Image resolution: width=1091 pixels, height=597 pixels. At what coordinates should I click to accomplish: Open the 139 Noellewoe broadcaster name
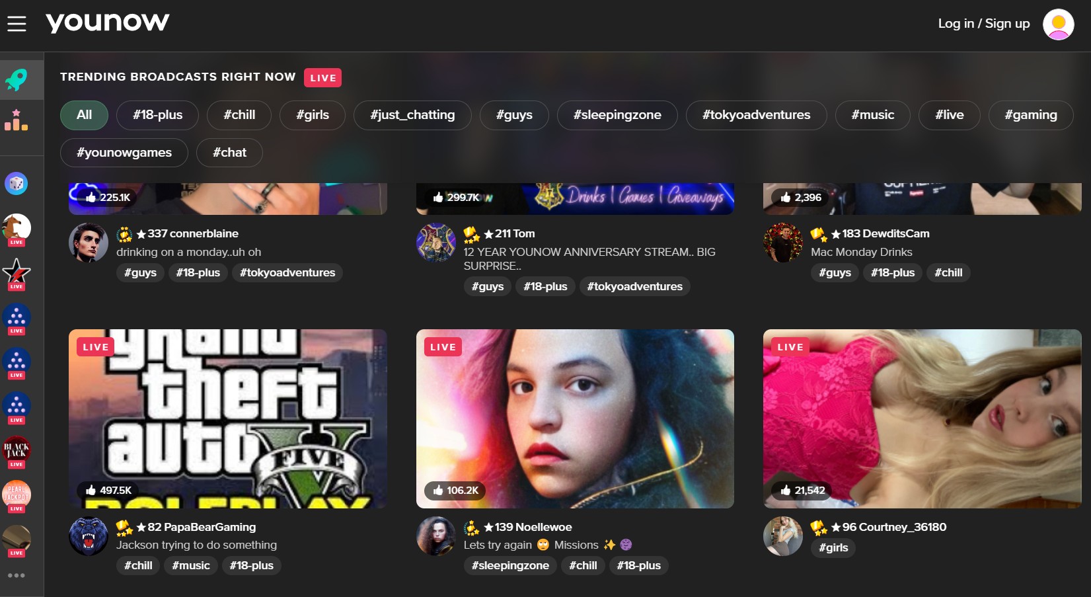[528, 527]
